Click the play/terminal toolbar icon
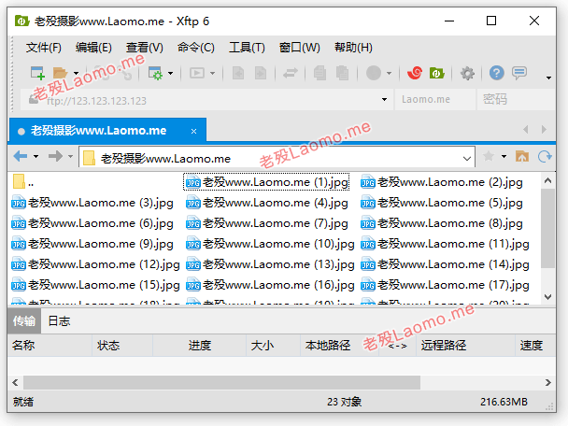 coord(197,73)
